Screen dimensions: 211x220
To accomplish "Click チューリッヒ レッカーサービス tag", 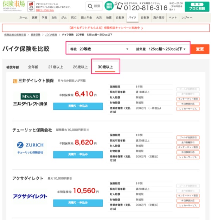I will (x=188, y=157).
